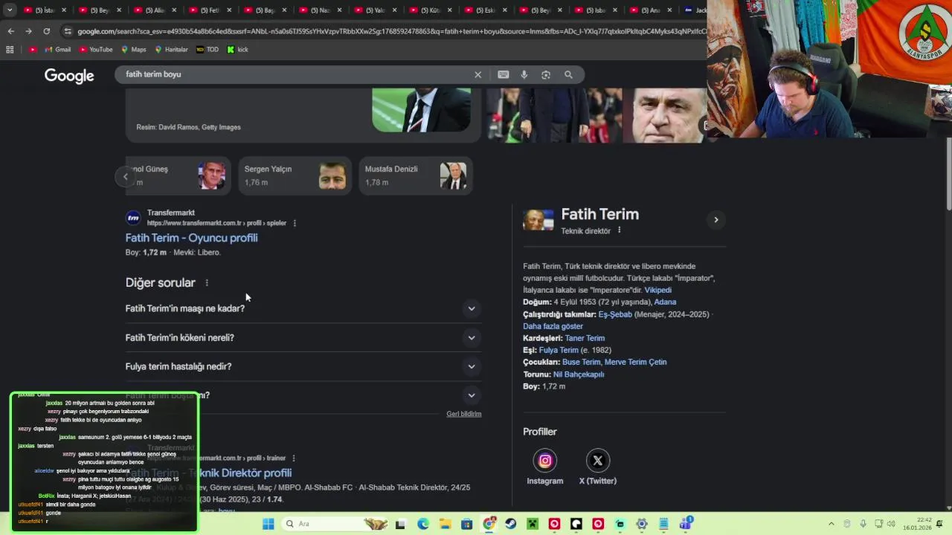Switch to the first YouTube tab '(5) İsta'

(x=45, y=10)
